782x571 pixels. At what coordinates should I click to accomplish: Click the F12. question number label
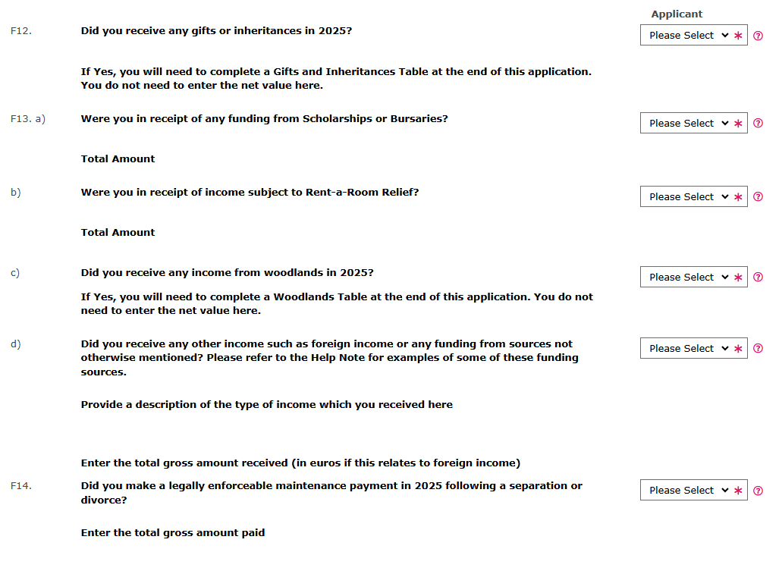[21, 31]
